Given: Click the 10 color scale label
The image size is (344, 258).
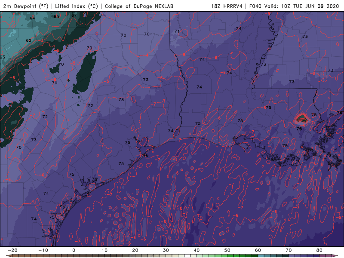Looking at the screenshot, I should (104, 250).
